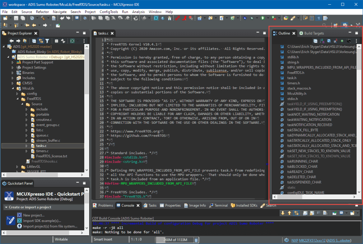Screen dimensions: 363x244
Task: Clear the Console output
Action: click(x=324, y=213)
